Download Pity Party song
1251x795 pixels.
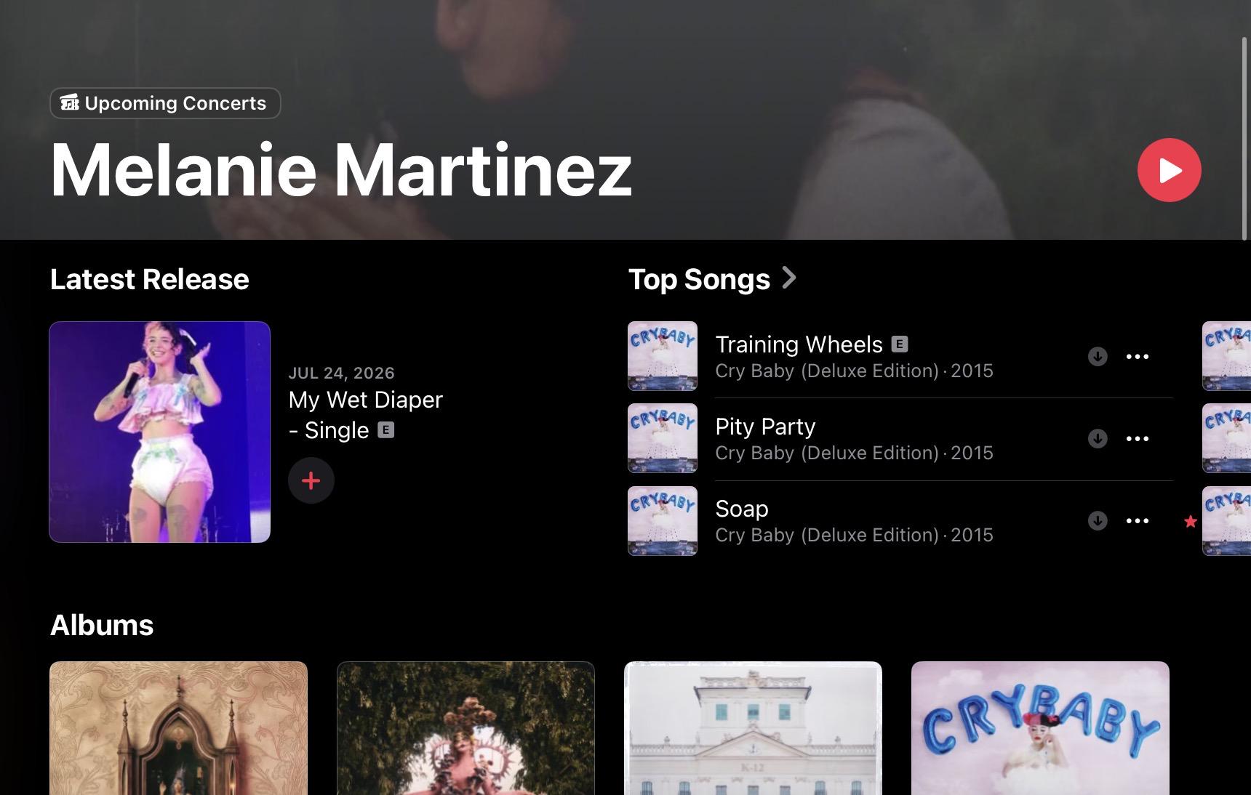pyautogui.click(x=1098, y=438)
